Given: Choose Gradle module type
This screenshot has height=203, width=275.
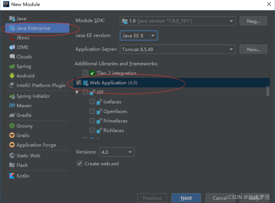Looking at the screenshot, I should (x=37, y=115).
